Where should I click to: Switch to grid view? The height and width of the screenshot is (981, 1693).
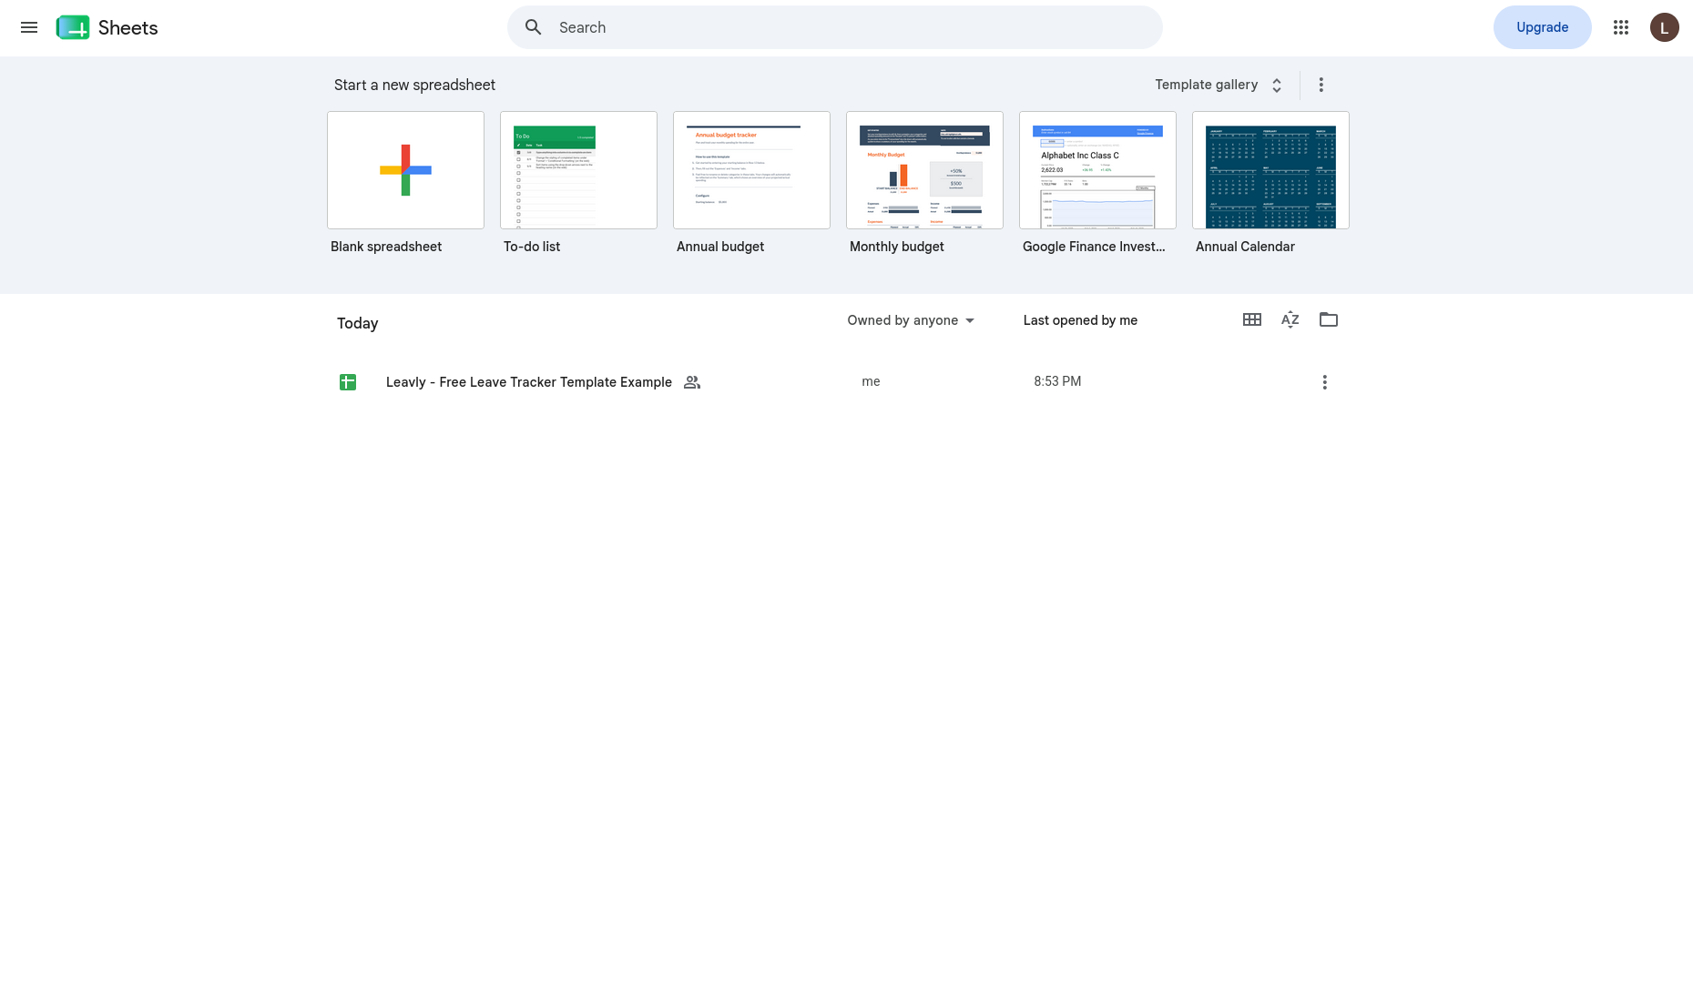click(1252, 319)
